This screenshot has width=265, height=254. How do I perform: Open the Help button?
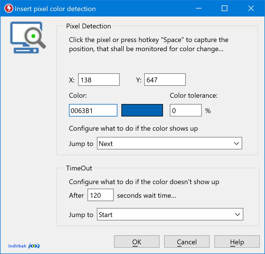tap(237, 241)
